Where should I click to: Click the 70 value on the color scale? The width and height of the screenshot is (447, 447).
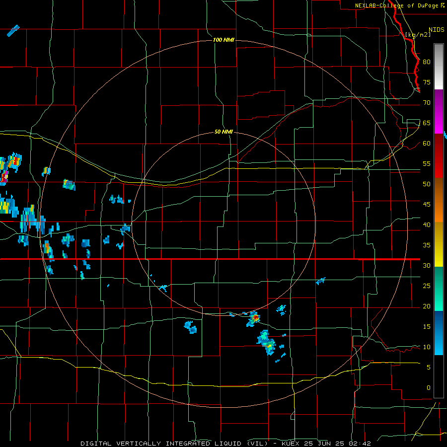(427, 103)
